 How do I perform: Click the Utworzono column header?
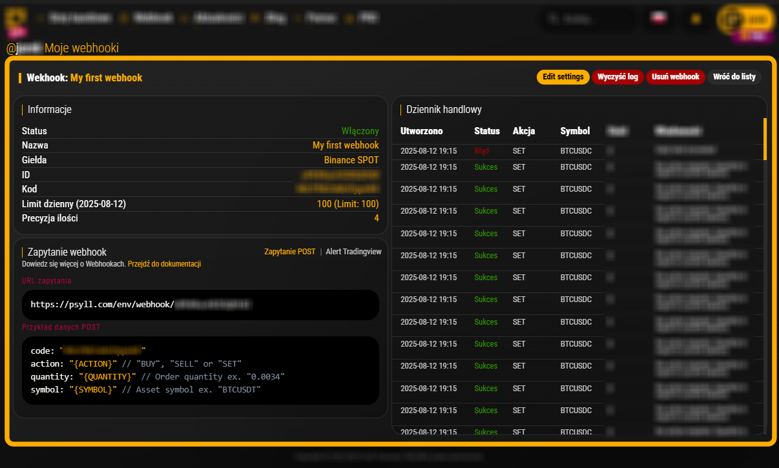422,131
